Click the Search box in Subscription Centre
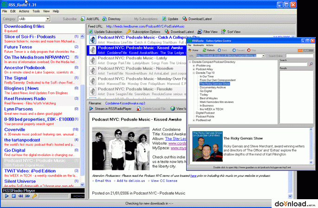318x208 pixels. 294,64
